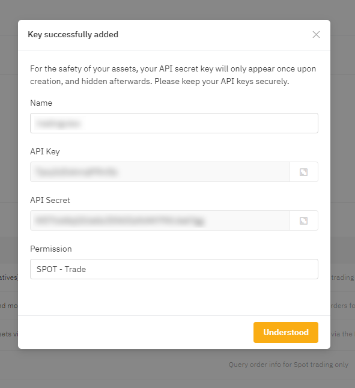
Task: Click the dimmed 'atives' text at left
Action: (x=9, y=277)
